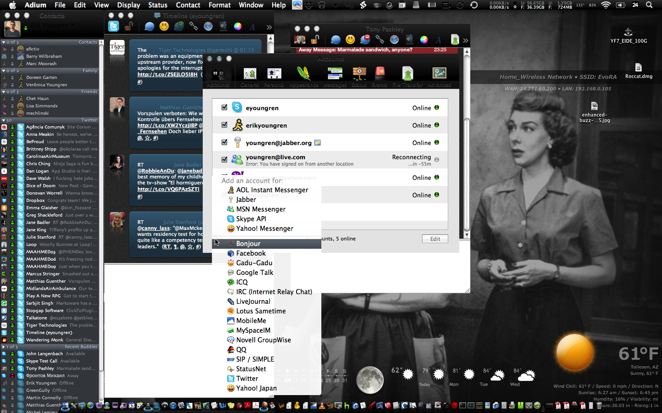This screenshot has height=413, width=662.
Task: Open the Status preferences pane
Action: pos(359,77)
